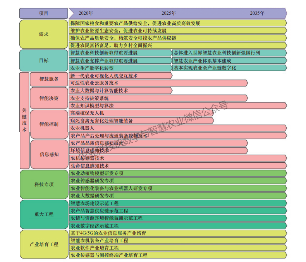Click bar 农业大数据研发专项

178,196
